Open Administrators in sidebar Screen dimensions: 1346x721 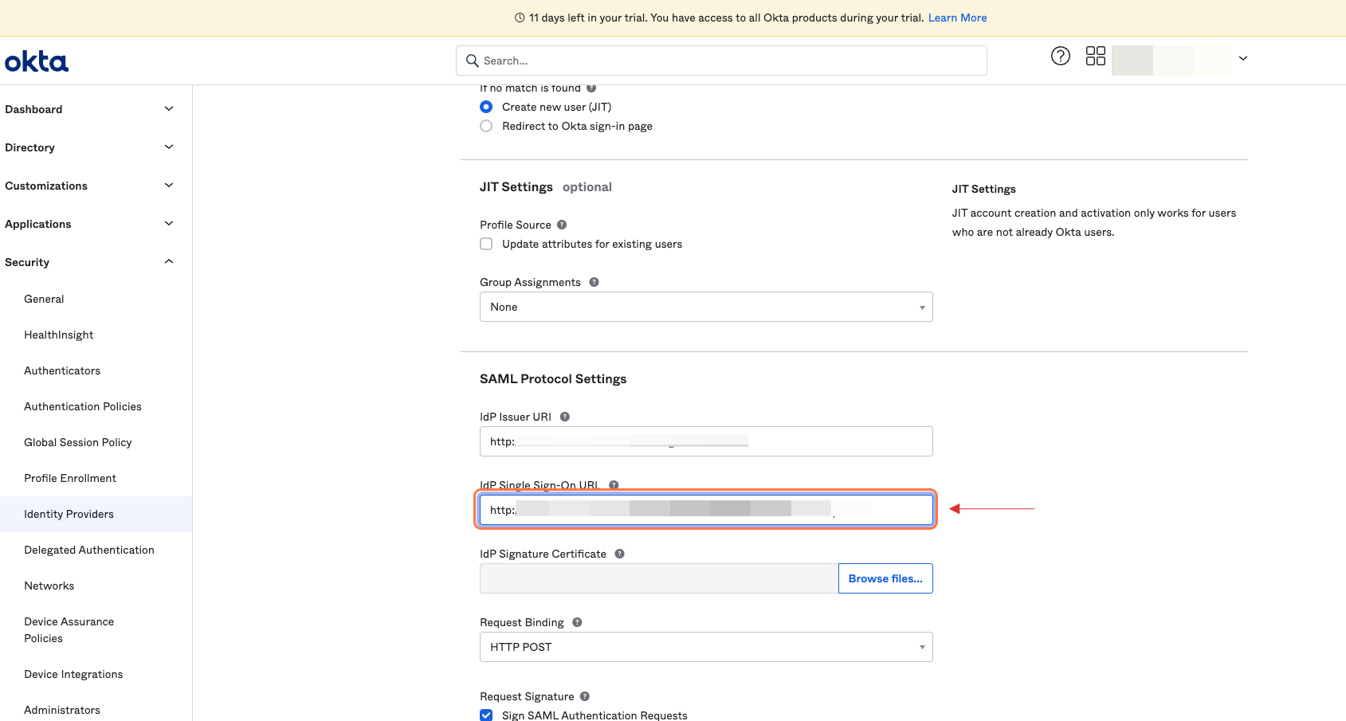[62, 710]
